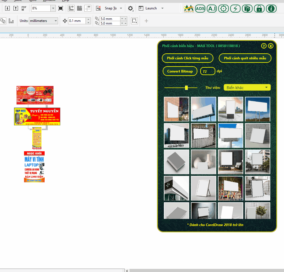Viewport: 284px width, 272px height.
Task: Click the Convert Bitmap button
Action: pyautogui.click(x=180, y=71)
